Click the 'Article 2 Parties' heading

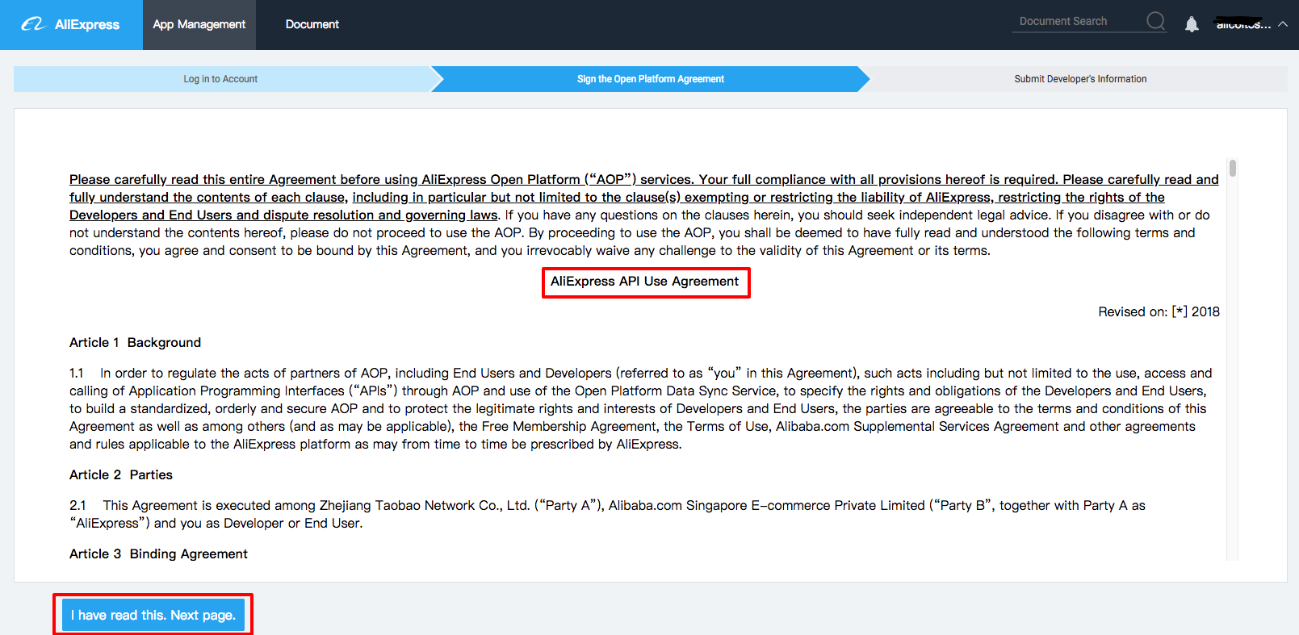121,474
